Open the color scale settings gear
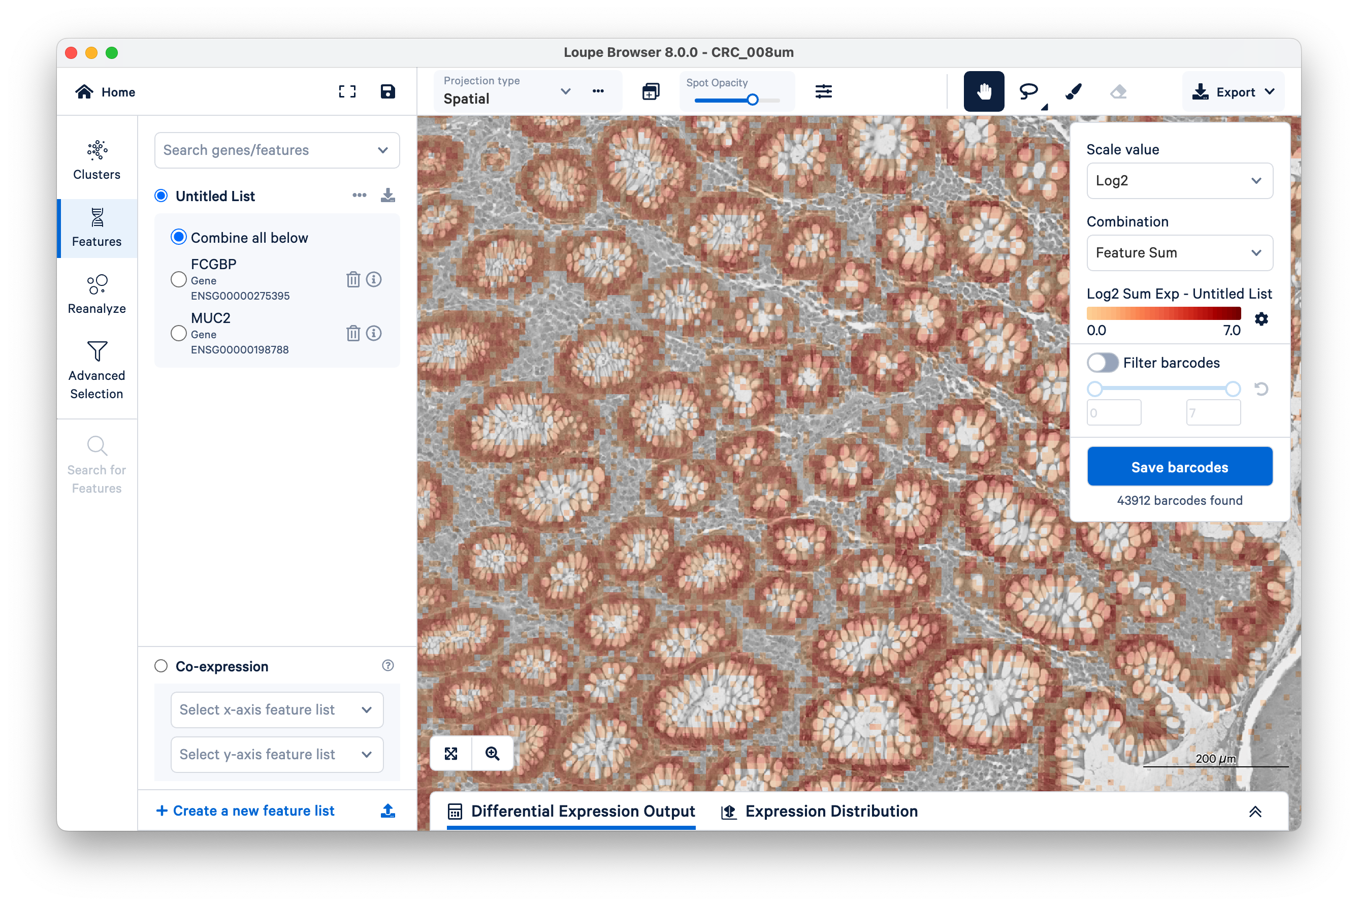Viewport: 1358px width, 906px height. tap(1261, 319)
